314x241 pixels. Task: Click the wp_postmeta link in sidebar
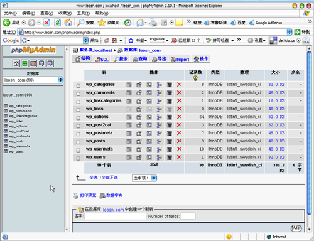tap(19, 136)
